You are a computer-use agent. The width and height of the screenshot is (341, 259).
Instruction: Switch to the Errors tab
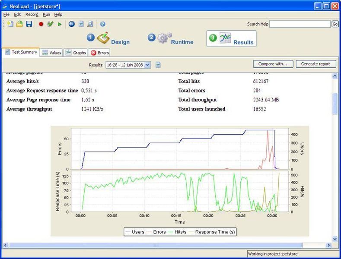point(99,53)
